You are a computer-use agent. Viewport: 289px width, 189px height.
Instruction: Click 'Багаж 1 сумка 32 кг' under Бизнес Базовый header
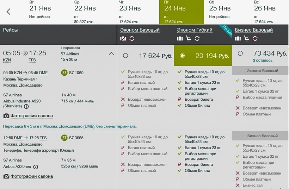click(x=260, y=156)
